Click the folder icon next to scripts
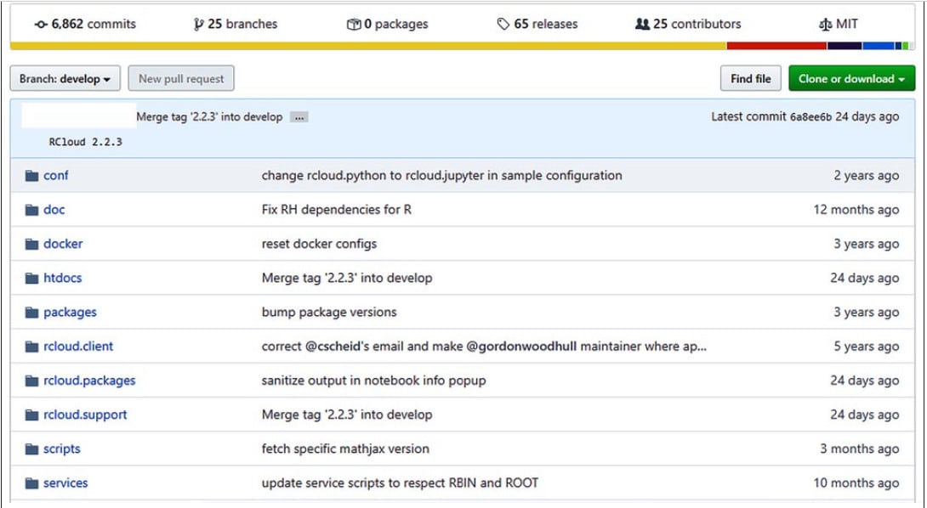Image resolution: width=927 pixels, height=508 pixels. (32, 449)
